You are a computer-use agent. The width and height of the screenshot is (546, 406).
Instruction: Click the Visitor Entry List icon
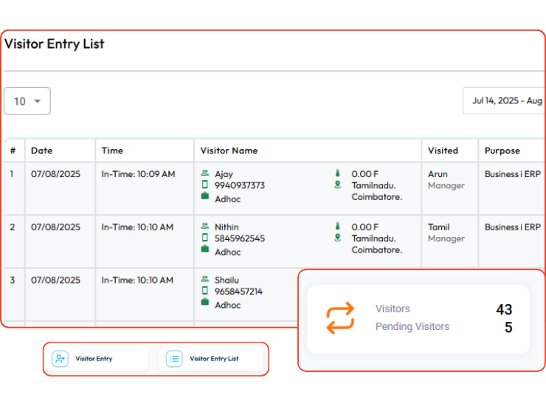coord(174,359)
